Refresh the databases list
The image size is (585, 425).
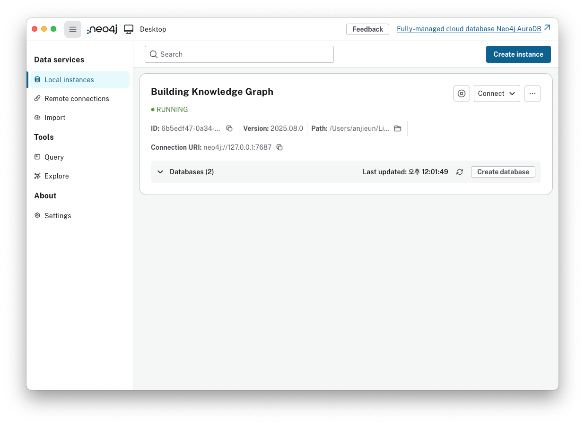pyautogui.click(x=460, y=172)
